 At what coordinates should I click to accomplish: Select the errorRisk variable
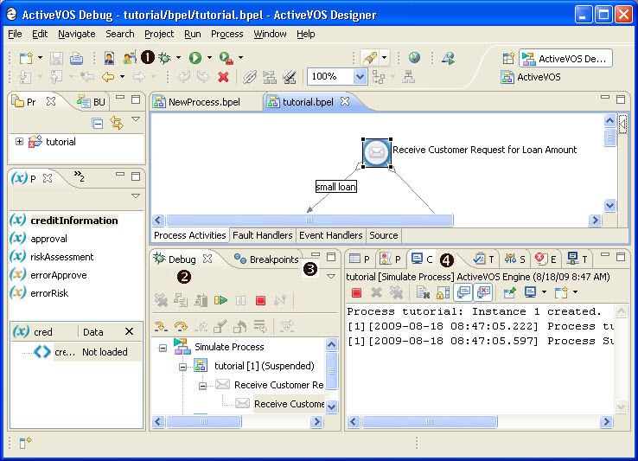[x=49, y=293]
